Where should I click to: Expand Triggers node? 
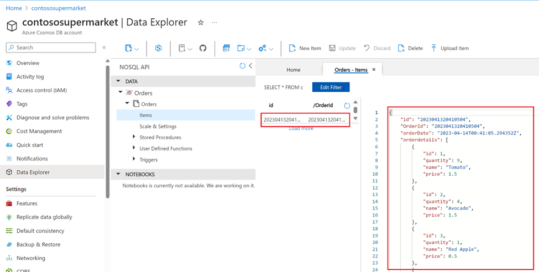134,159
